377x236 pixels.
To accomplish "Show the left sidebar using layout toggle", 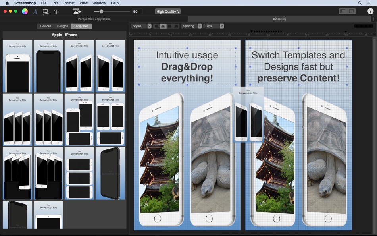I will [343, 11].
